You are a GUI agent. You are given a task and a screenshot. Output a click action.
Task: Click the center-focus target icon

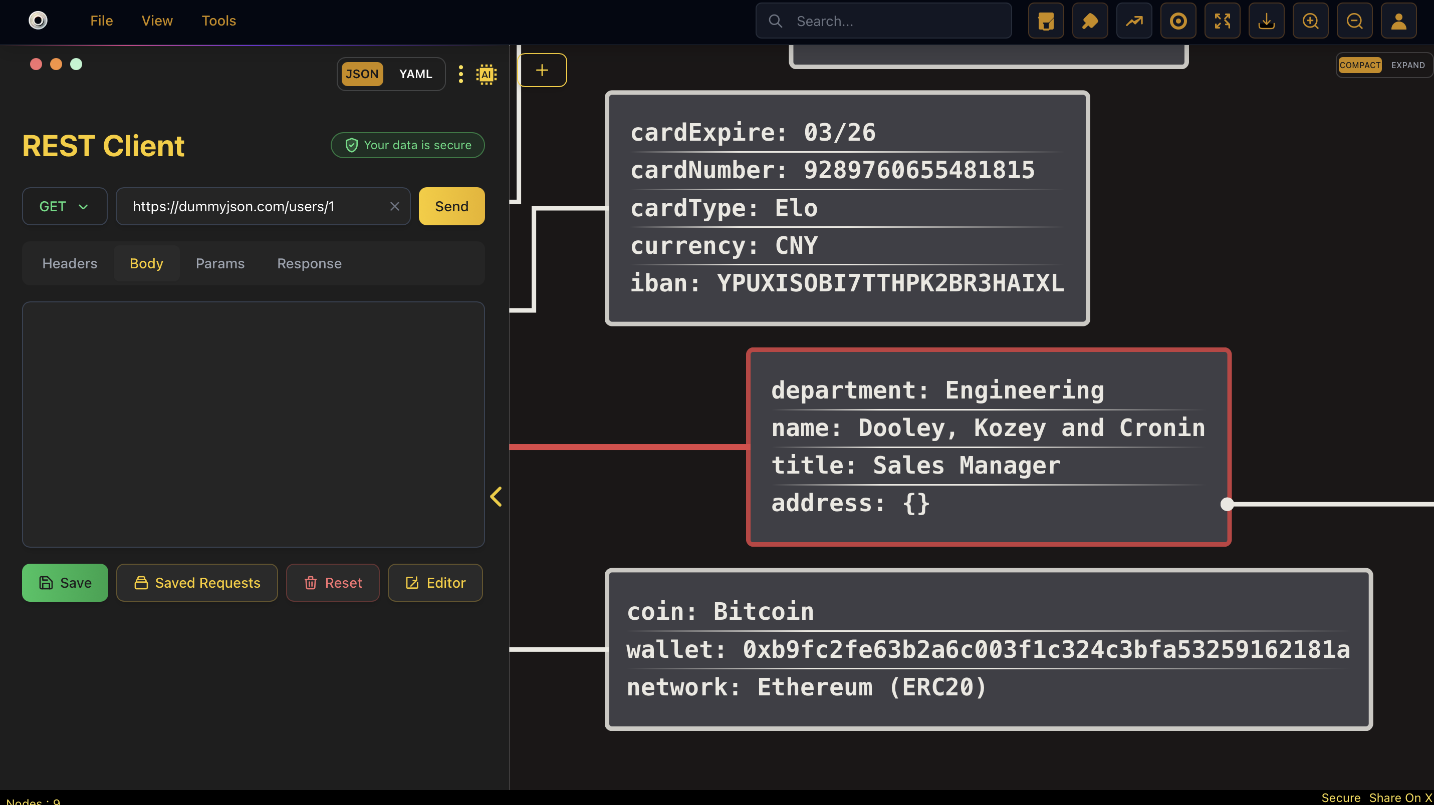(1178, 21)
